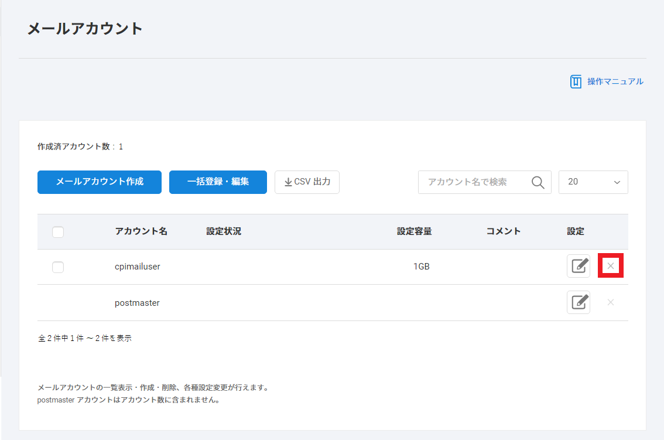Click the cpimailuser account name
The width and height of the screenshot is (664, 440).
click(138, 267)
